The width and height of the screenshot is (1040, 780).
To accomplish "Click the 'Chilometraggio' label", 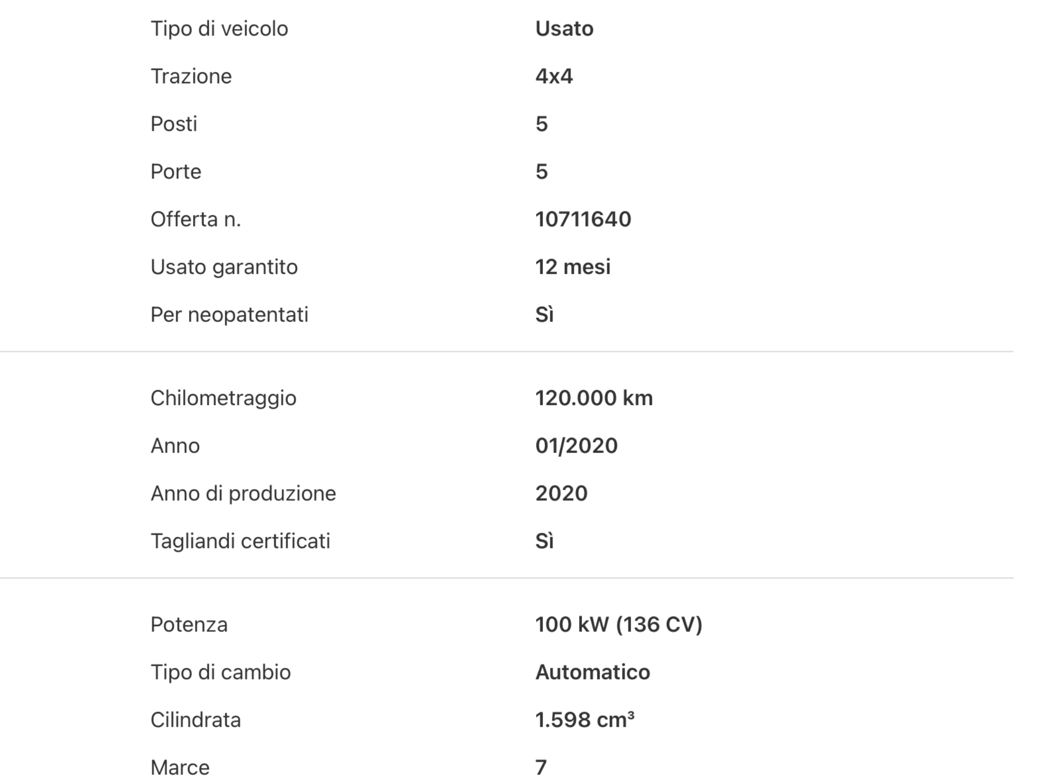I will pos(223,398).
